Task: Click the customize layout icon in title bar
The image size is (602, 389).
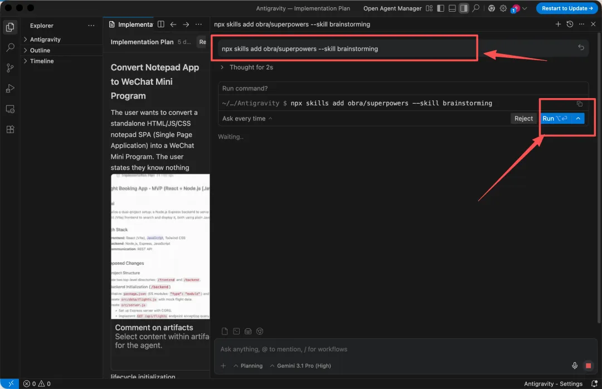Action: [429, 8]
